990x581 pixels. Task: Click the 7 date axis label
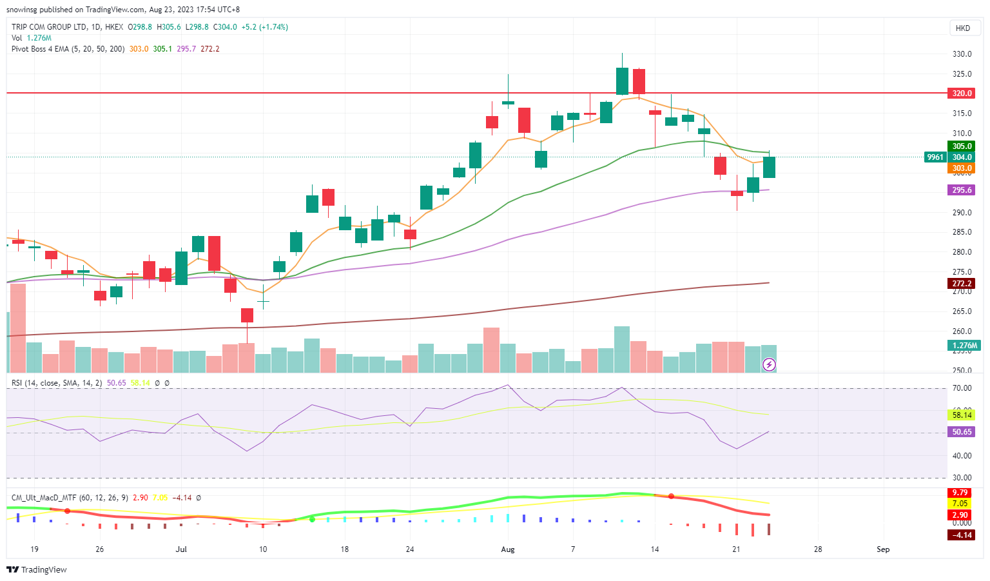click(x=573, y=549)
